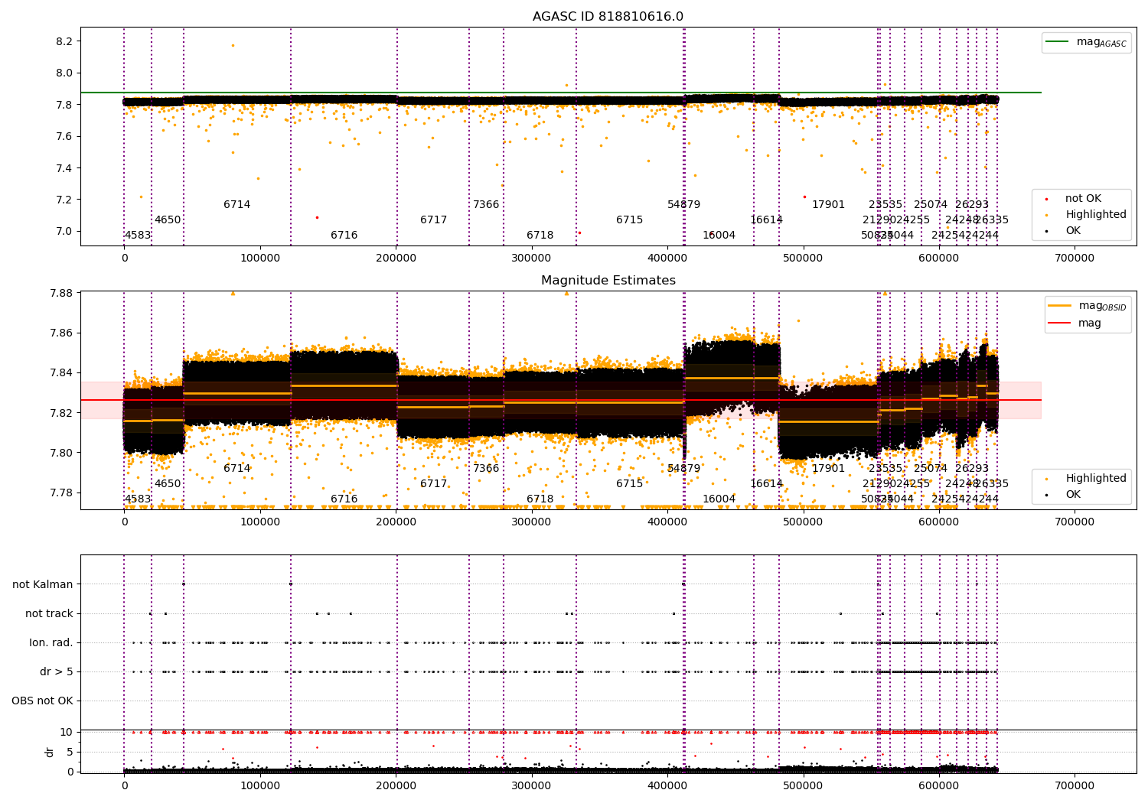Click obsid label '6716' in Magnitude Estimates plot
The width and height of the screenshot is (1148, 803).
click(344, 499)
